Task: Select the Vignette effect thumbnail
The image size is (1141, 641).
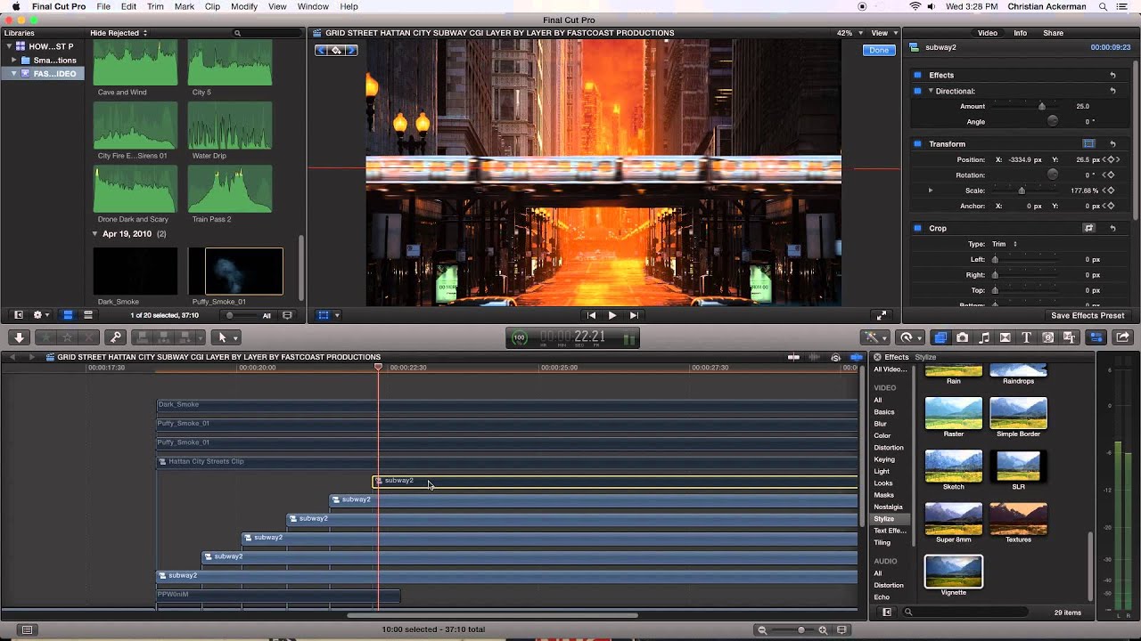Action: (x=954, y=572)
